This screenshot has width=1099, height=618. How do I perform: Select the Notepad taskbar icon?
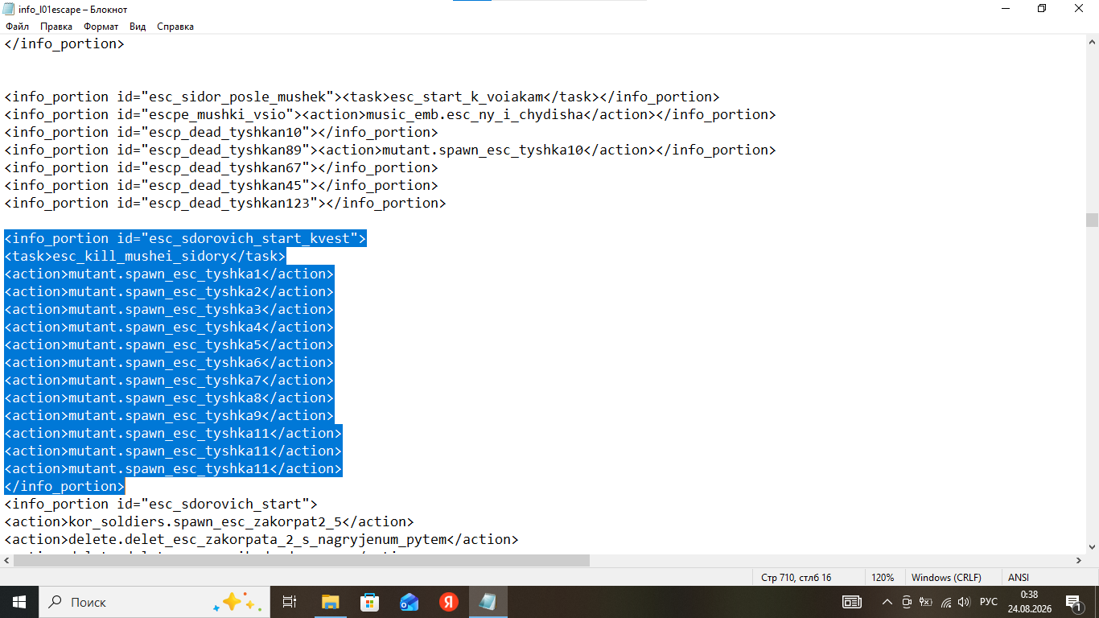coord(488,602)
